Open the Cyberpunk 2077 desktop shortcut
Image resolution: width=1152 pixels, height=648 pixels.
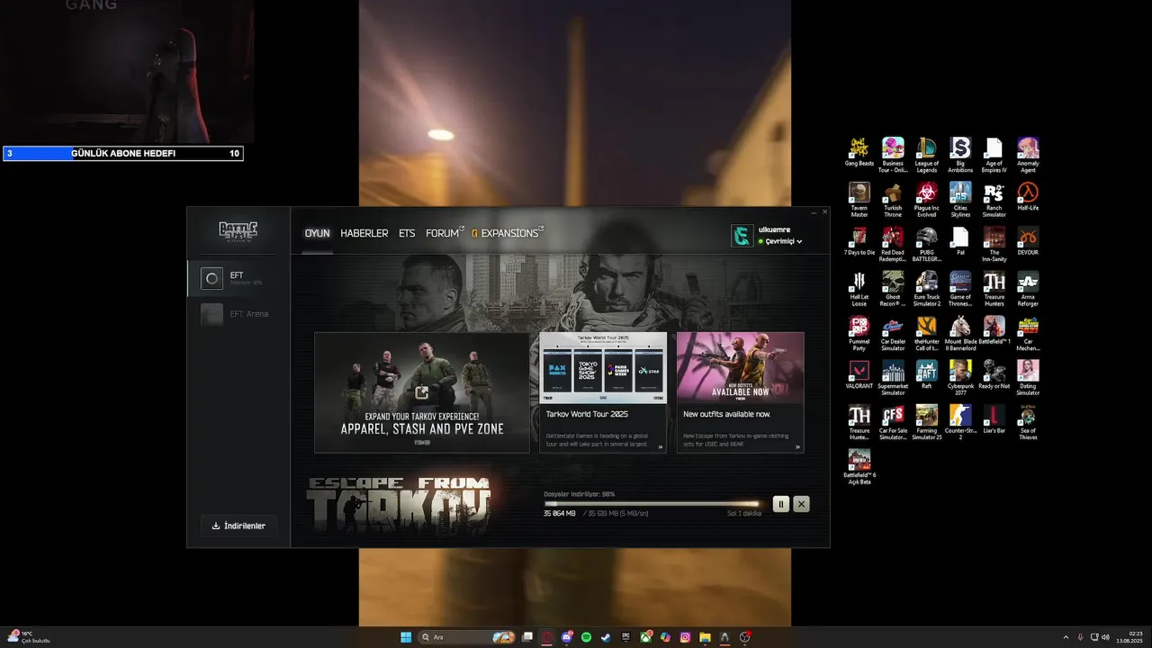(x=960, y=377)
